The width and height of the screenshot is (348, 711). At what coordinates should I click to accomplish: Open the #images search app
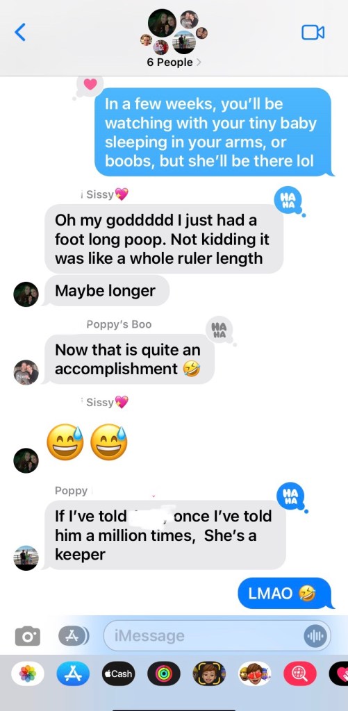(300, 674)
